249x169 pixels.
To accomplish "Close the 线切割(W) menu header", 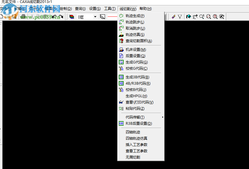I will click(x=128, y=9).
